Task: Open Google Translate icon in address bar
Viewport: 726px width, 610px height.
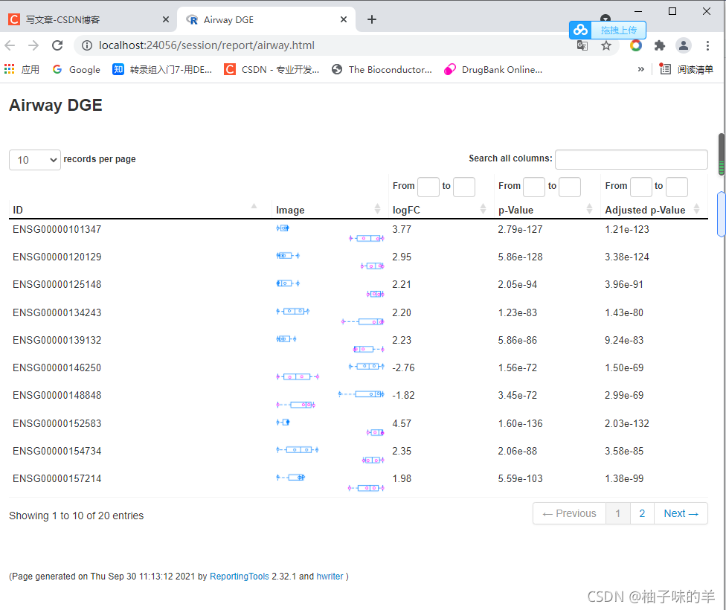Action: coord(582,45)
